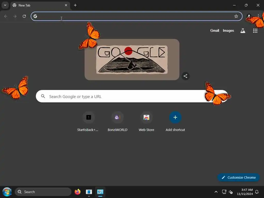264x198 pixels.
Task: Open Search Labs flask icon
Action: coord(243,30)
